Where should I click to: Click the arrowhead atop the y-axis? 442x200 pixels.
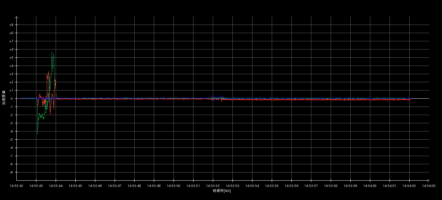(x=17, y=18)
